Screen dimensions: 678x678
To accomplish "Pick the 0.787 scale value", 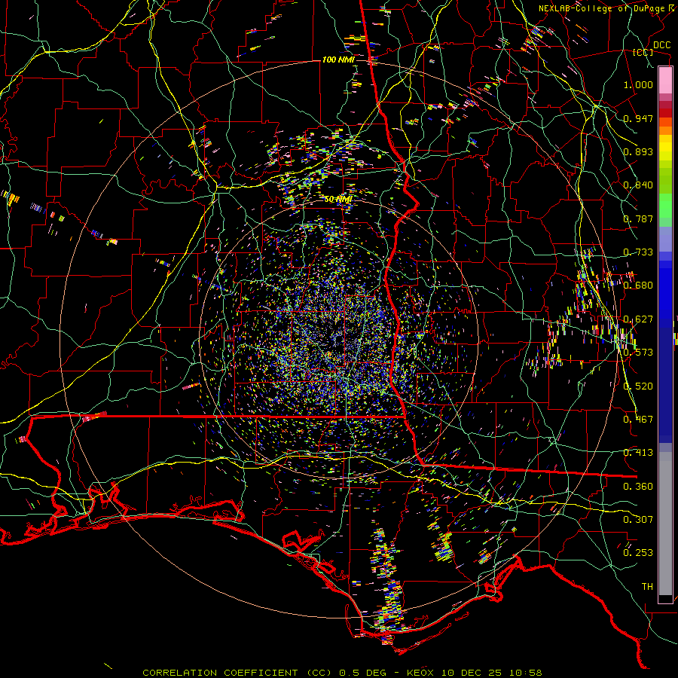I will coord(638,218).
